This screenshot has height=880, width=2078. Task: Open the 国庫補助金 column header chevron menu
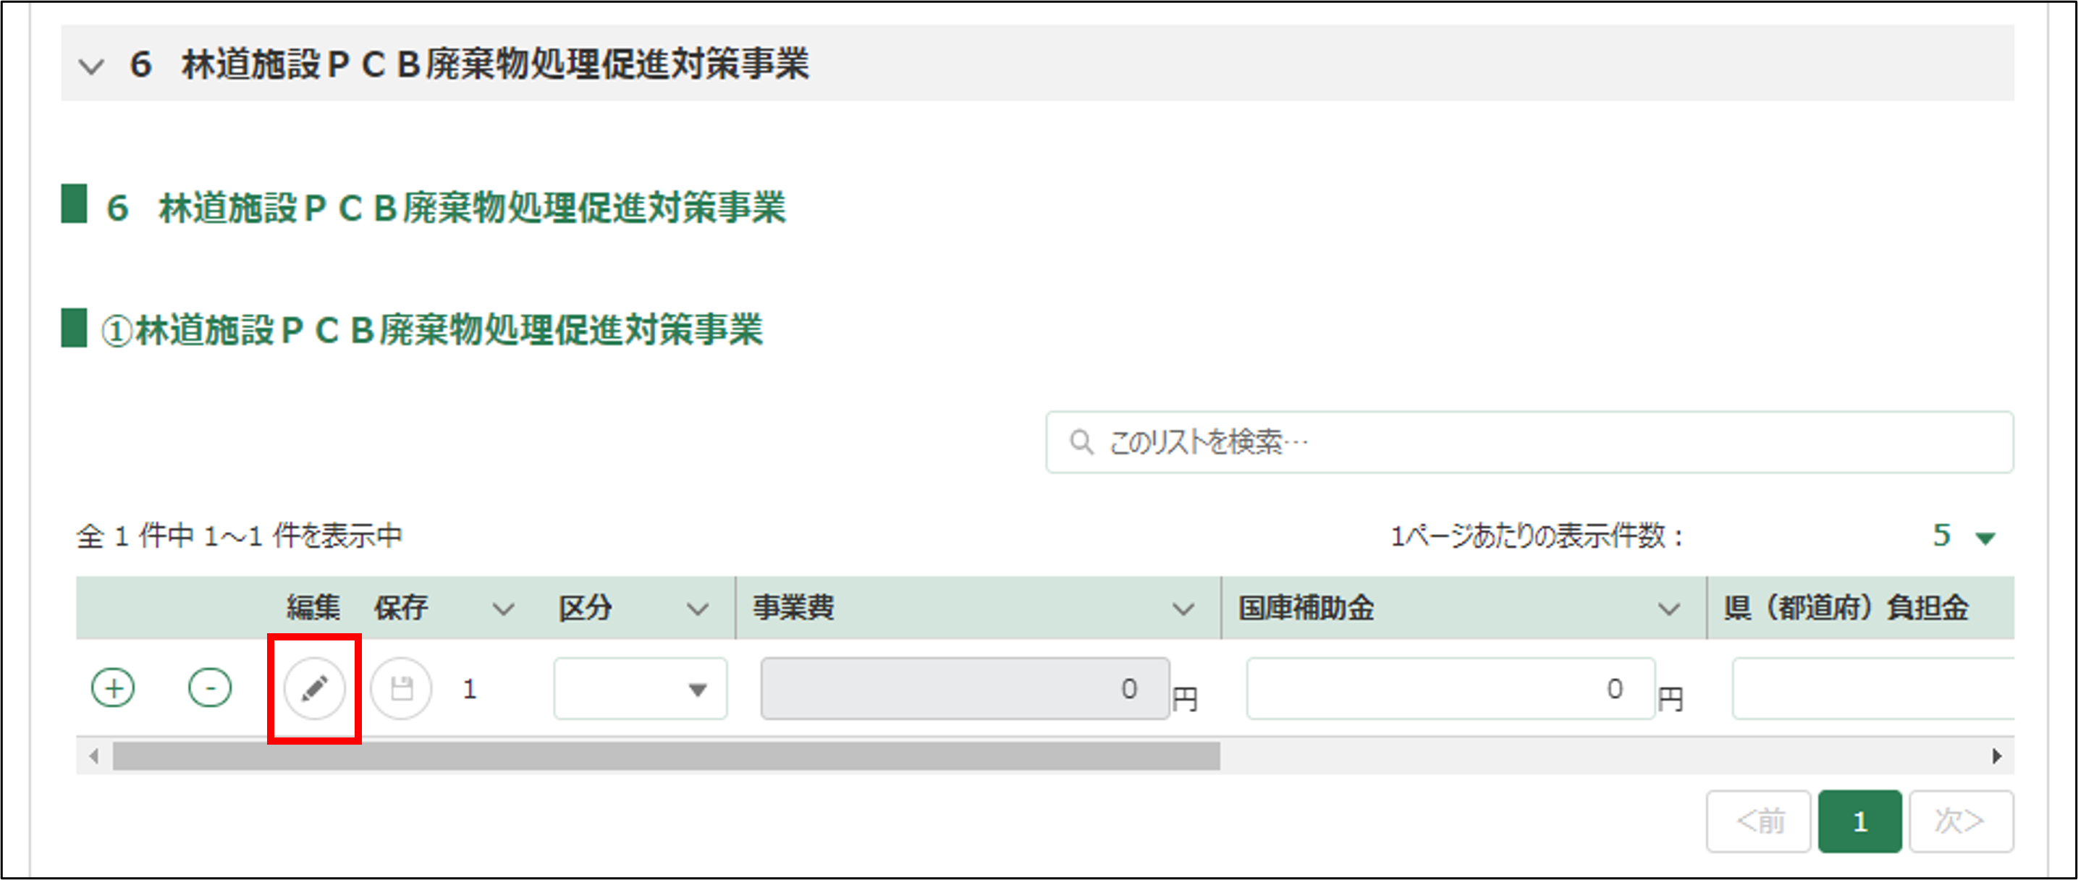(1668, 609)
